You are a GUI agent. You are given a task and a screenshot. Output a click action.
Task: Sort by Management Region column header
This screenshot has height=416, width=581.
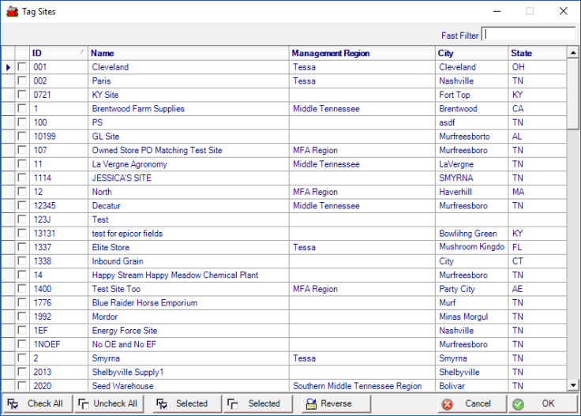[362, 54]
